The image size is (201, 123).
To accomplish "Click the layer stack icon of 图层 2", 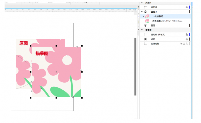I will pos(145,12).
